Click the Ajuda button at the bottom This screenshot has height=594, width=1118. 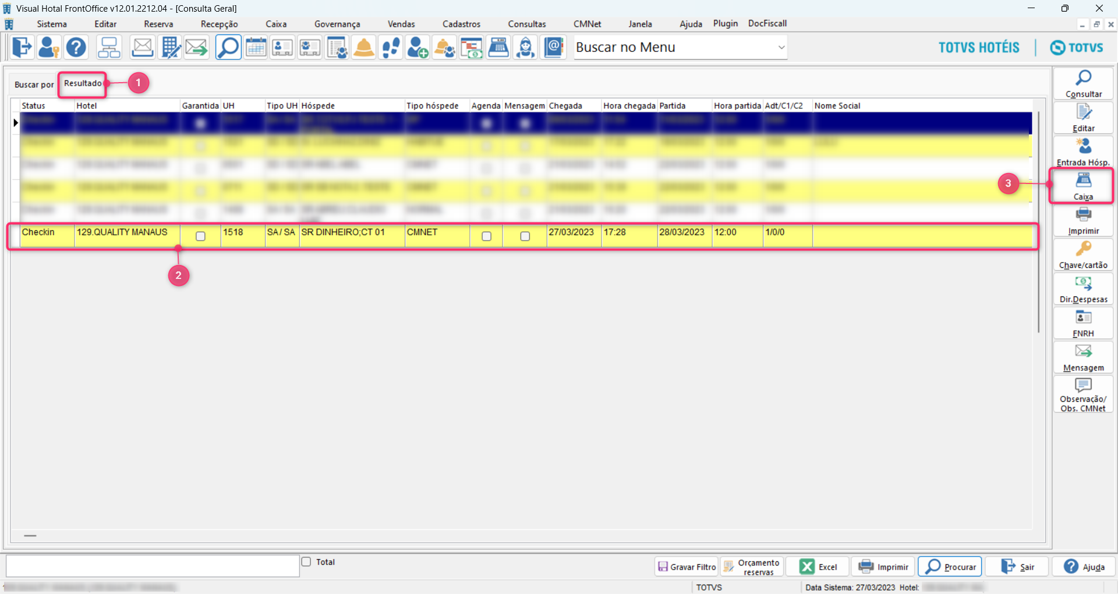(1084, 567)
